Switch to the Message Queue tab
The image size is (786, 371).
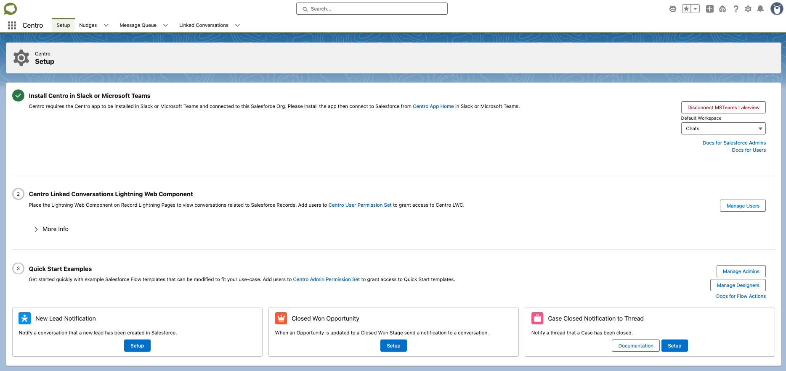[138, 25]
